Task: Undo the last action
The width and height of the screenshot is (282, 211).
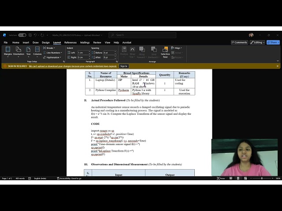Action: (x=35, y=35)
